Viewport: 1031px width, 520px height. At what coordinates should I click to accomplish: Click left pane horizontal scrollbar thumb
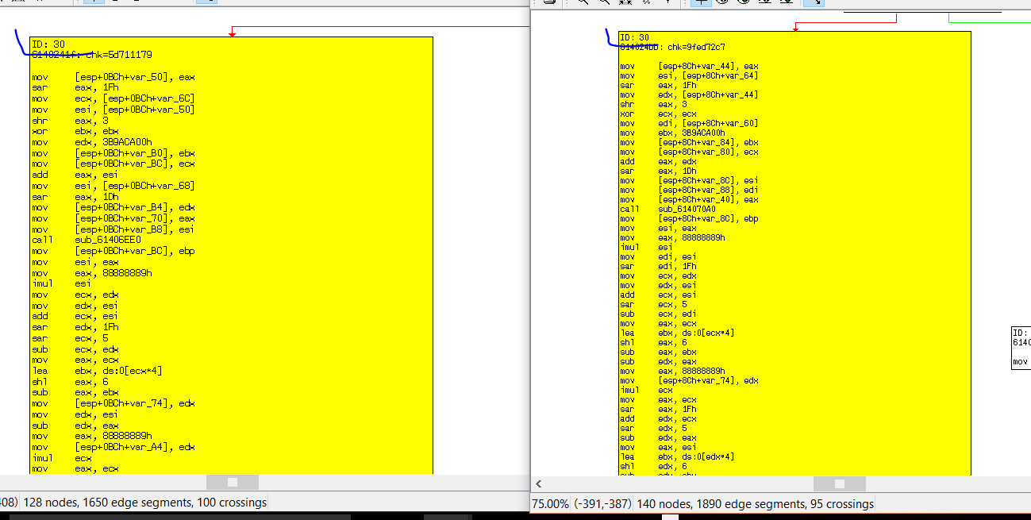(232, 482)
